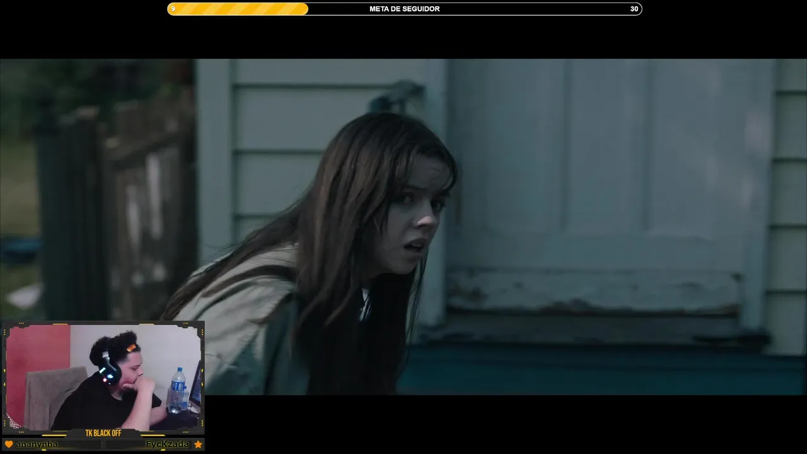This screenshot has width=807, height=454.
Task: Click the TK BLACK OFF name label
Action: [x=103, y=433]
